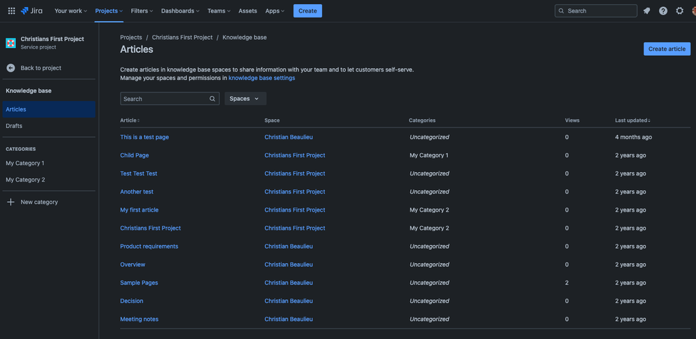The height and width of the screenshot is (339, 696).
Task: Expand the Apps menu
Action: (x=275, y=10)
